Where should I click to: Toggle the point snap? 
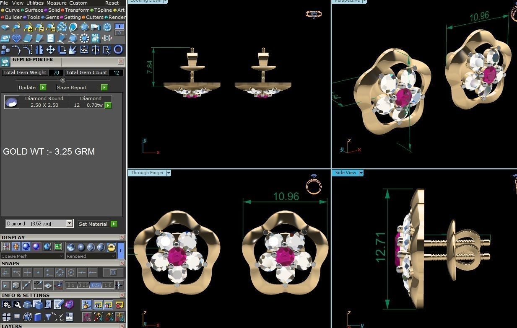38,273
